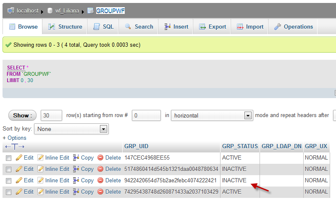Image resolution: width=336 pixels, height=200 pixels.
Task: Click the starting row number input field
Action: coord(146,115)
